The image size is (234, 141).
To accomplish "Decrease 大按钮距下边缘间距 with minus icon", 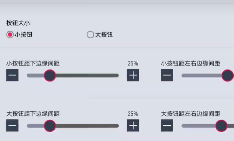I will pyautogui.click(x=12, y=126).
